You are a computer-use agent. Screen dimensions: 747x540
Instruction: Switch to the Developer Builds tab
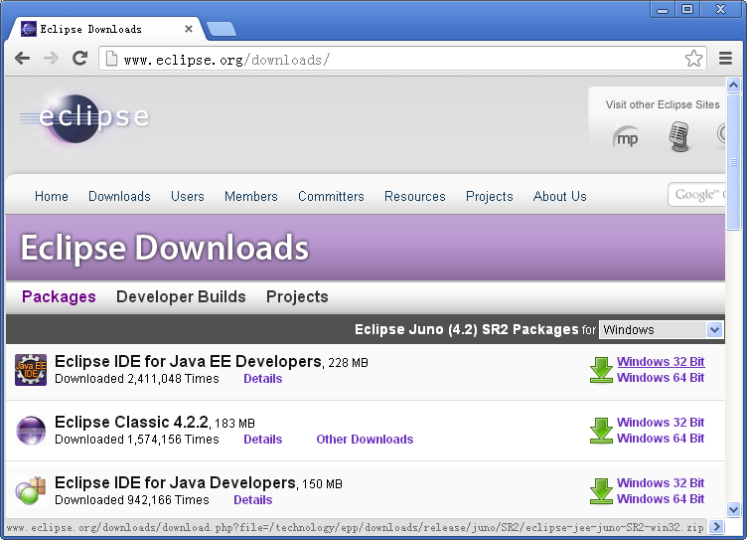181,296
